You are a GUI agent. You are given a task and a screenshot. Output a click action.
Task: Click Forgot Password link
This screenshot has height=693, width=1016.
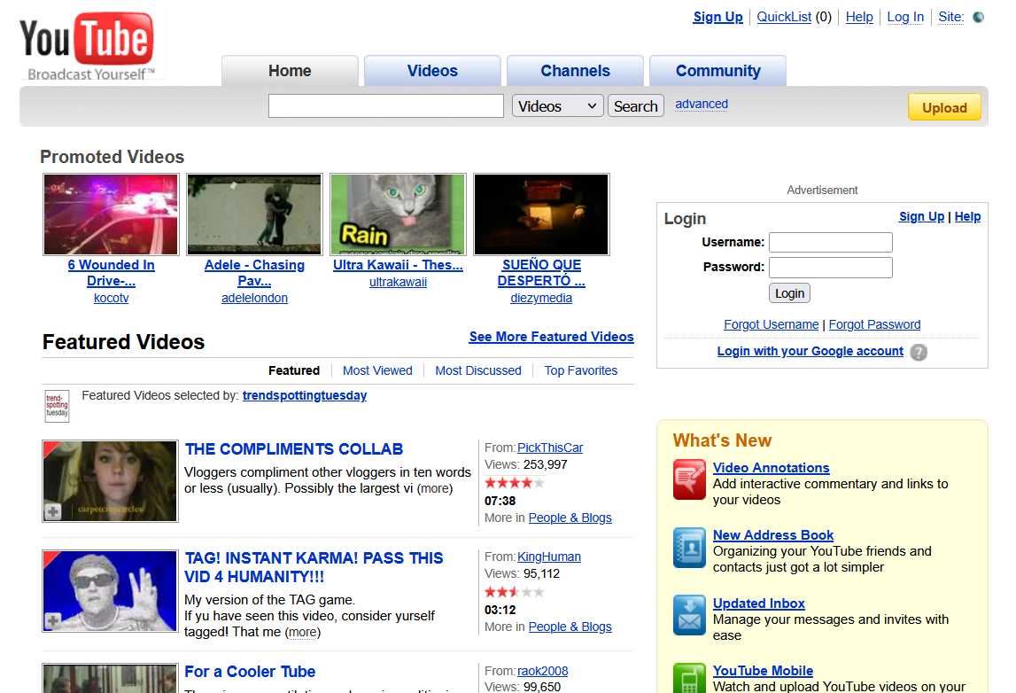[874, 324]
